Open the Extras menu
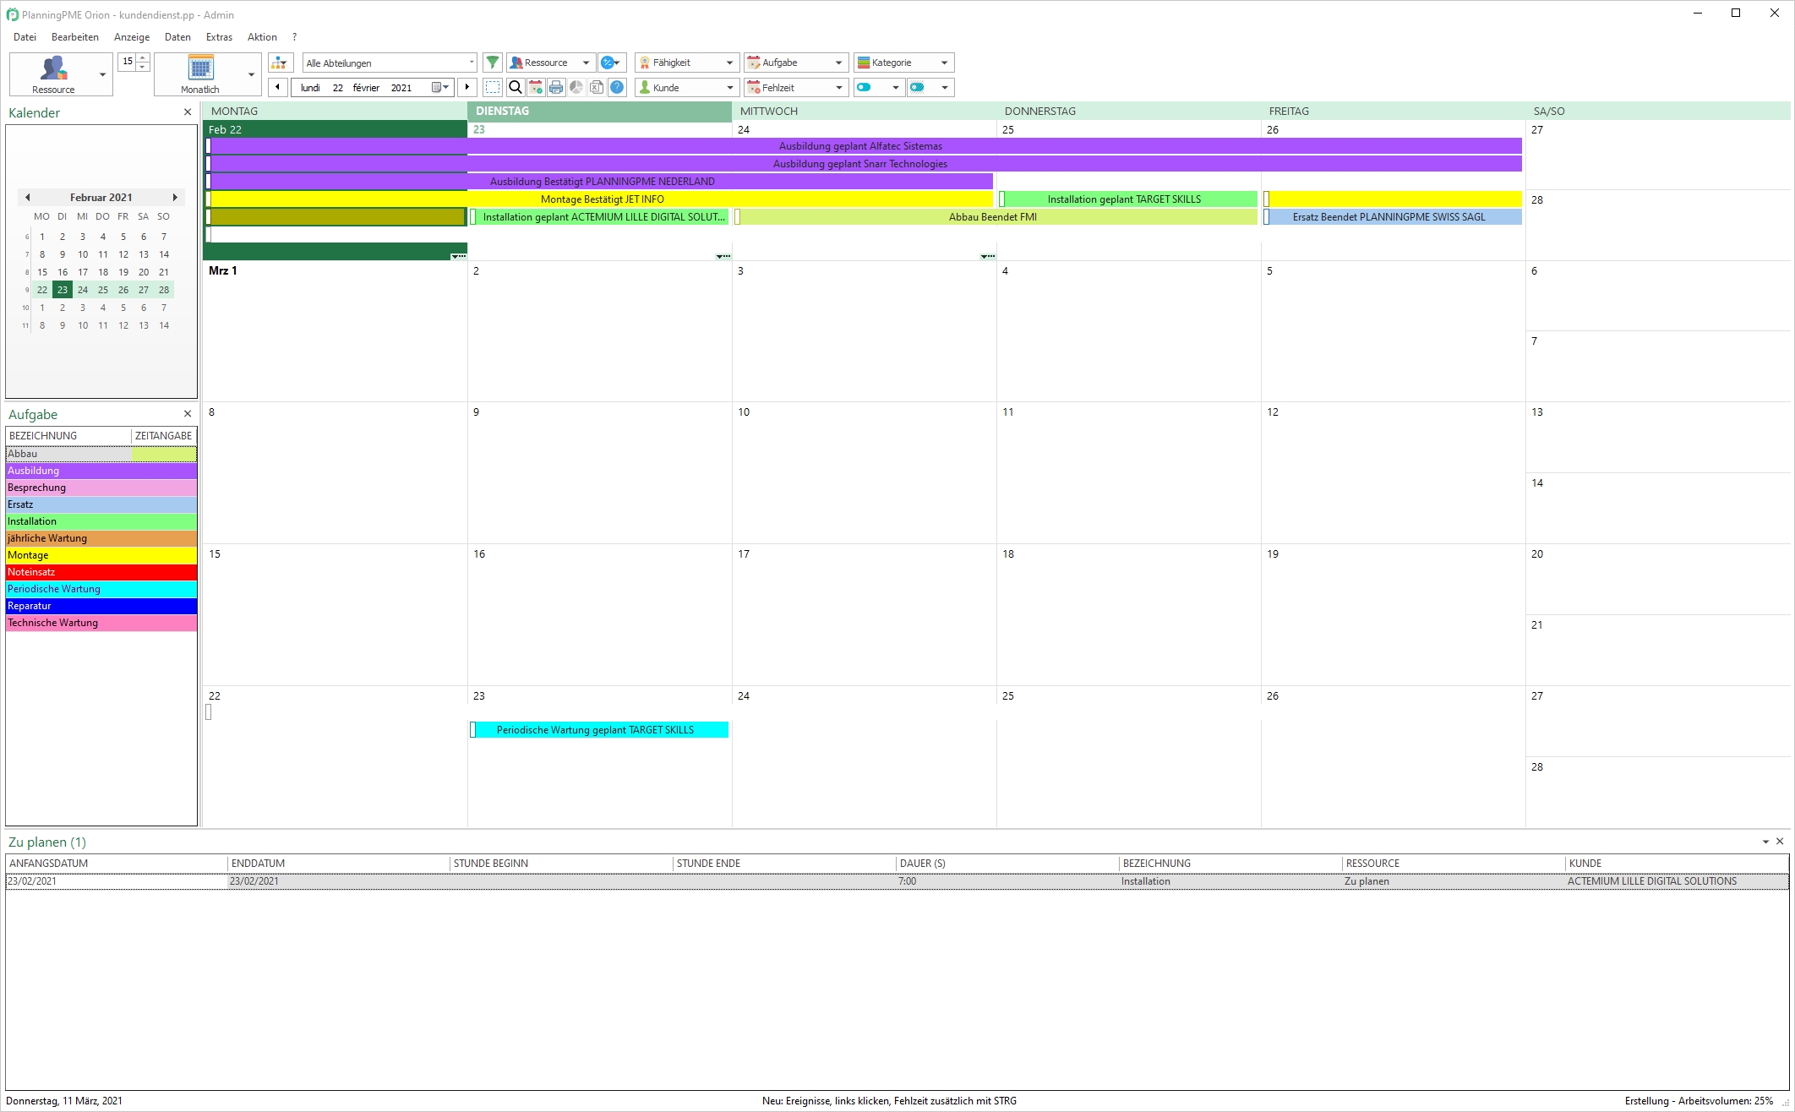The width and height of the screenshot is (1795, 1112). (219, 37)
